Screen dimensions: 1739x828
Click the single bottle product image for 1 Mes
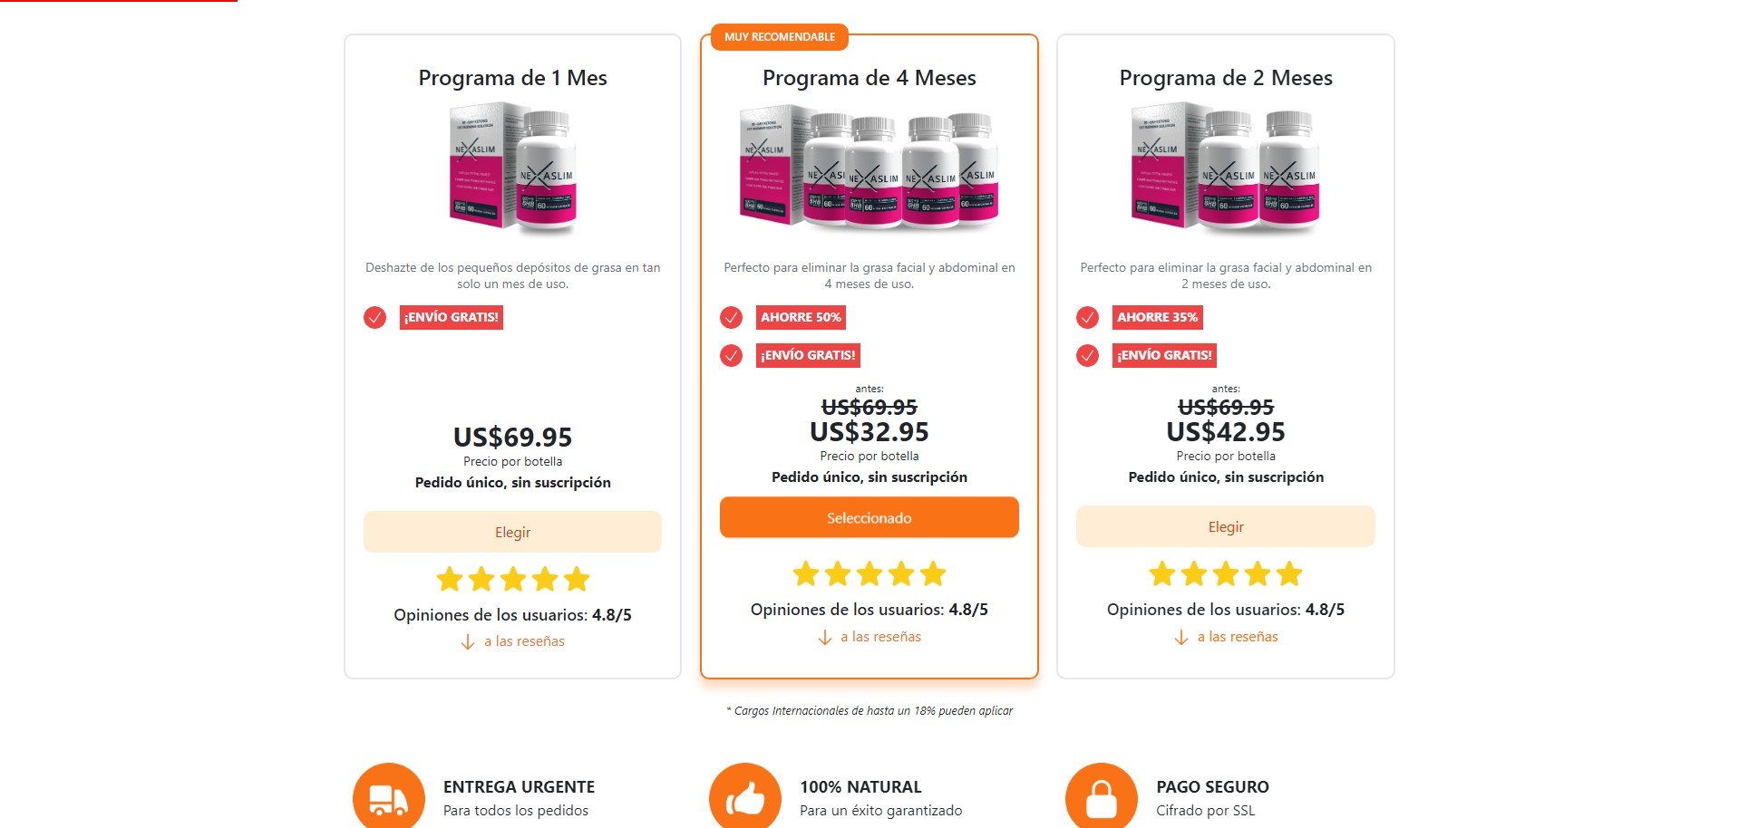(513, 168)
